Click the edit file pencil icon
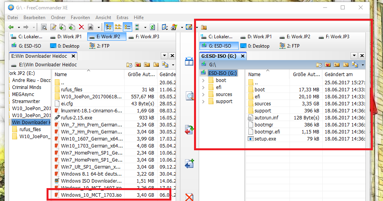The image size is (383, 201). (53, 27)
